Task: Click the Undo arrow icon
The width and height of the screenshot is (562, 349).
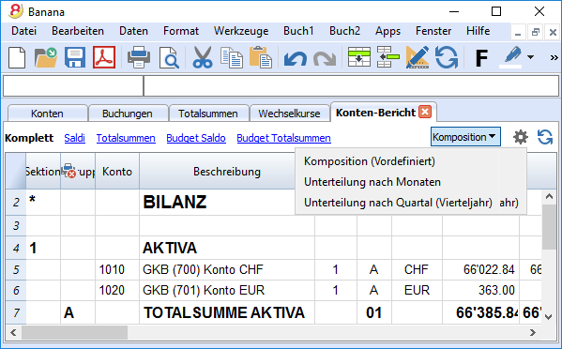Action: 295,58
